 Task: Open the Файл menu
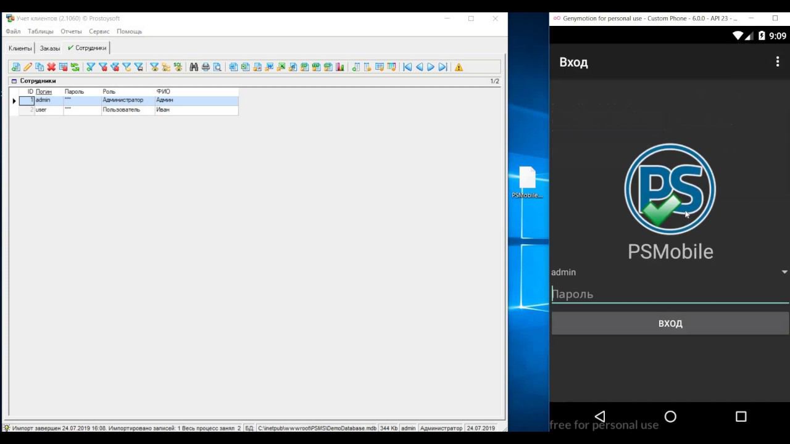point(13,31)
